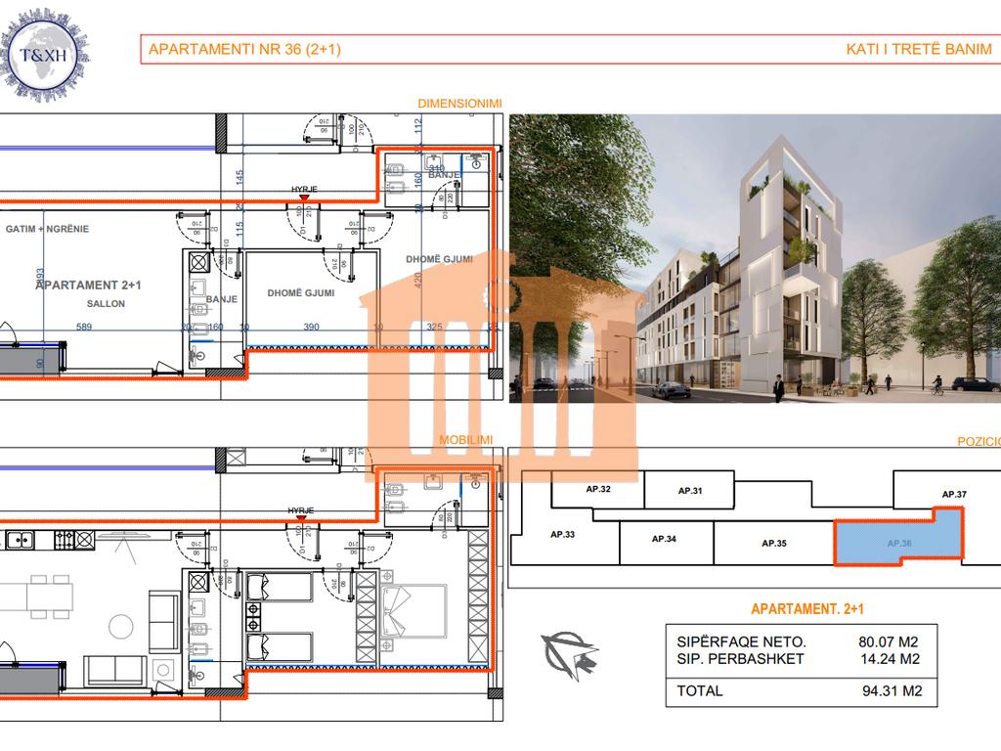This screenshot has height=751, width=1001.
Task: Click the red HYRJE entrance triangle in dimension plan
Action: point(304,199)
